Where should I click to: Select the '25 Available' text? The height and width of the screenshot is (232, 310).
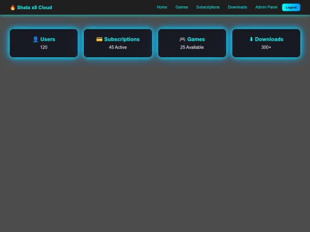coord(192,48)
